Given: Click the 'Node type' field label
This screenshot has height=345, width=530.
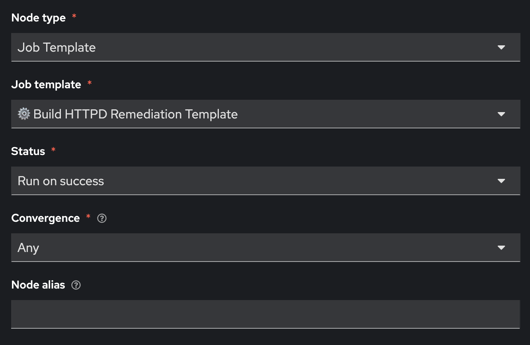Looking at the screenshot, I should (x=39, y=18).
